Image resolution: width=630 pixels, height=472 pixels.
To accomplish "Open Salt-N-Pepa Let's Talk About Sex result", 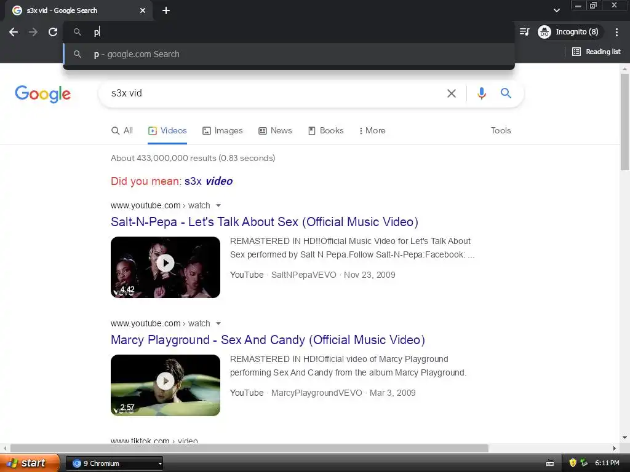I will coord(265,222).
